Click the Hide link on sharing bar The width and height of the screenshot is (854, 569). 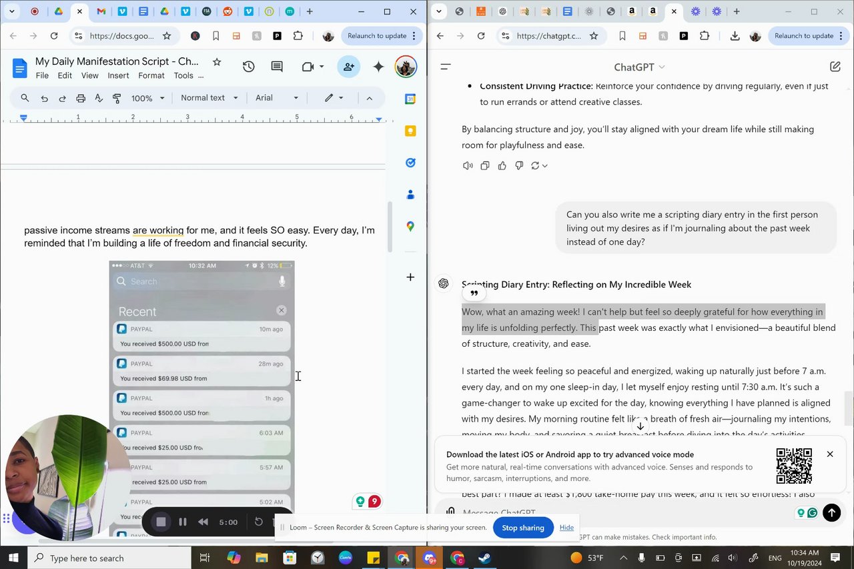(566, 528)
